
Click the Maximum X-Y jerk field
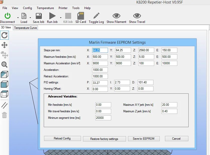point(169,105)
